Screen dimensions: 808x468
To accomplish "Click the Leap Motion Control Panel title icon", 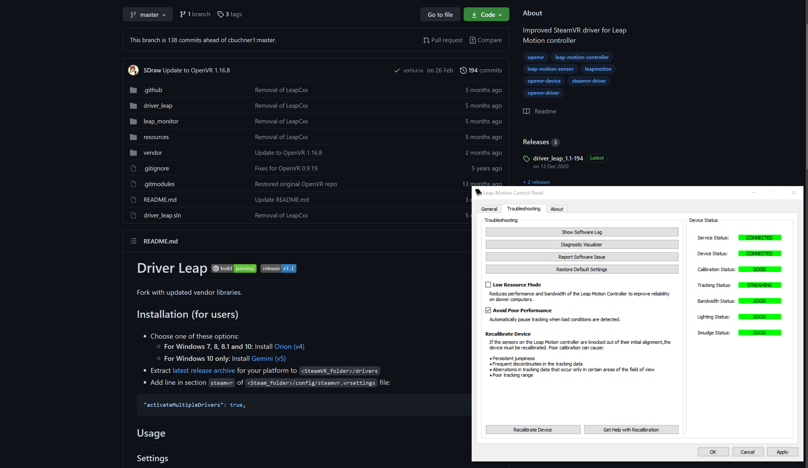I will [478, 192].
